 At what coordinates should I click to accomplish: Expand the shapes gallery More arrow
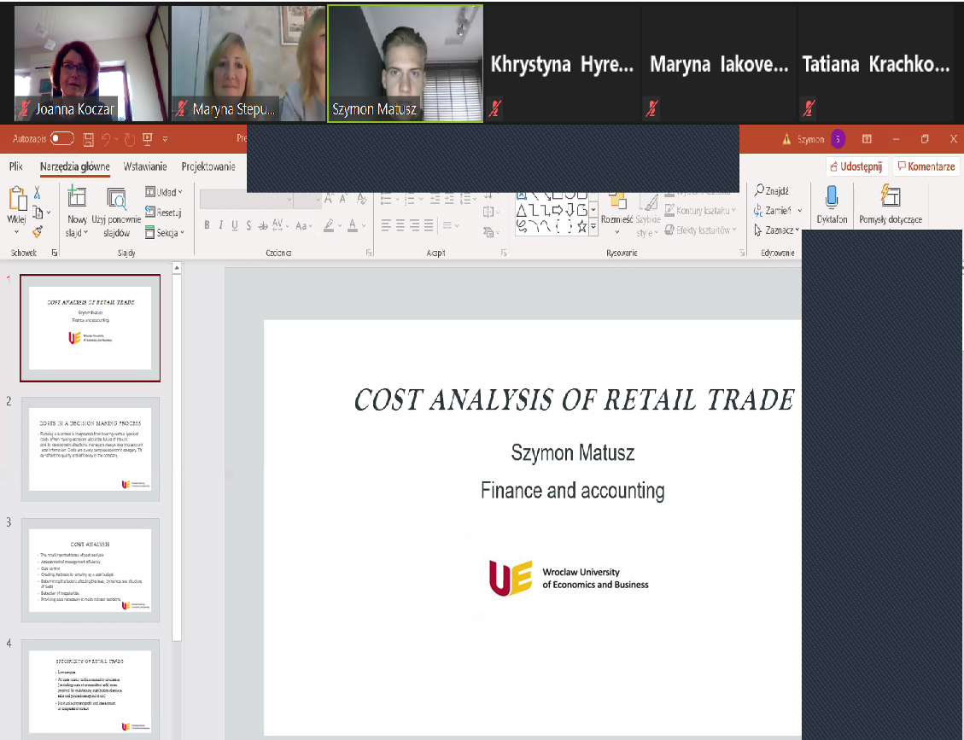(593, 227)
